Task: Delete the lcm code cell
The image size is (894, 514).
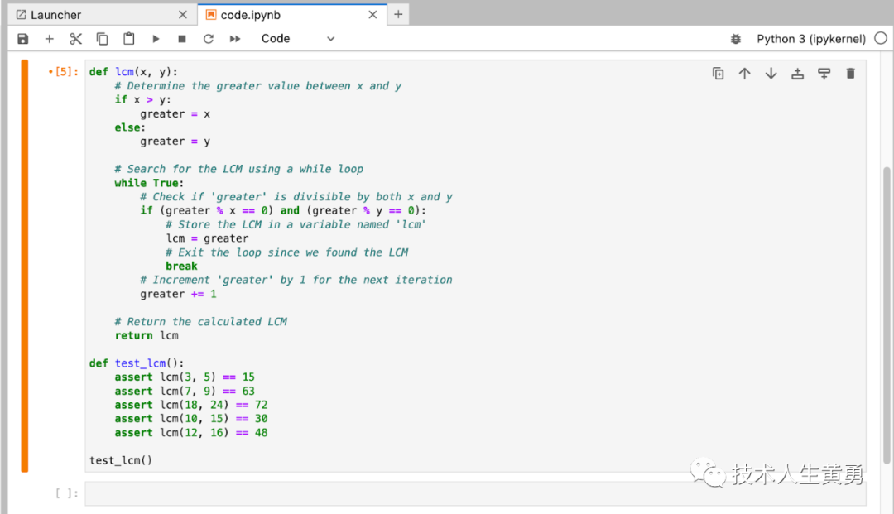Action: (x=850, y=73)
